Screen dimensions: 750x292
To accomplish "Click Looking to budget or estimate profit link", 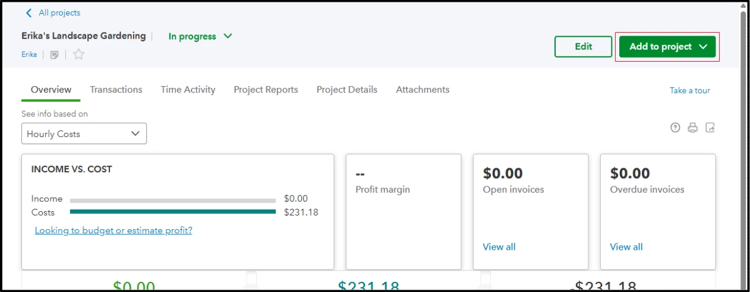I will click(114, 230).
